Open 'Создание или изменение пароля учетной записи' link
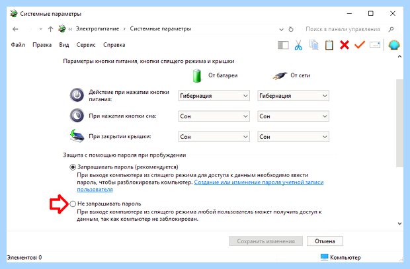 pyautogui.click(x=259, y=182)
